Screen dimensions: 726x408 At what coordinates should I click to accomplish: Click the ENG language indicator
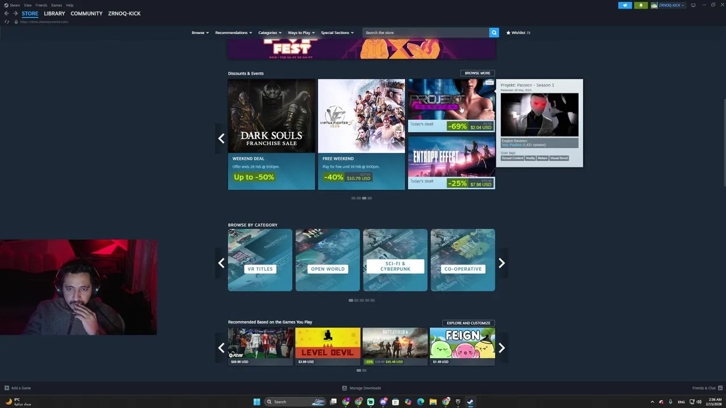[x=681, y=402]
